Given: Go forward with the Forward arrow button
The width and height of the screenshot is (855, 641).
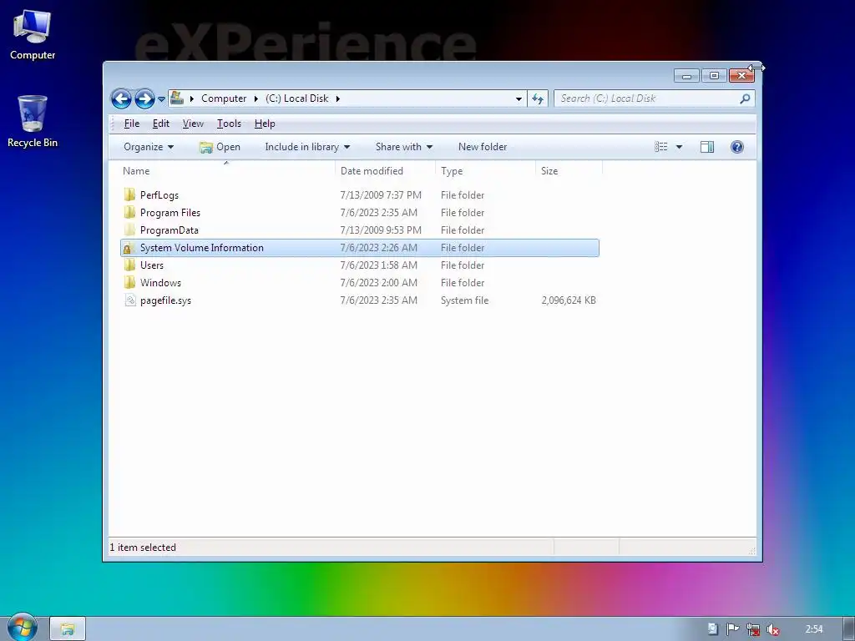Looking at the screenshot, I should pyautogui.click(x=144, y=98).
